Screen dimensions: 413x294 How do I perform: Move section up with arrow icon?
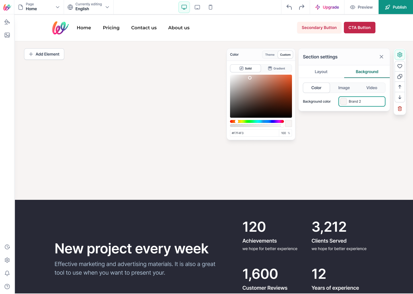coord(400,87)
